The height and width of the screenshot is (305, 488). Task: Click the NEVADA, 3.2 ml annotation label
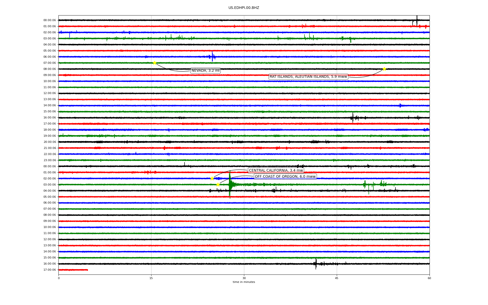click(x=205, y=71)
